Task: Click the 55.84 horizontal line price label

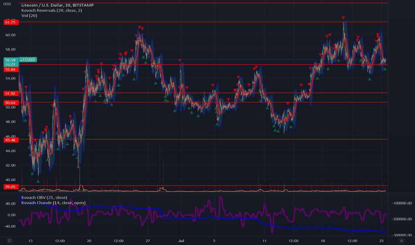Action: pos(11,69)
